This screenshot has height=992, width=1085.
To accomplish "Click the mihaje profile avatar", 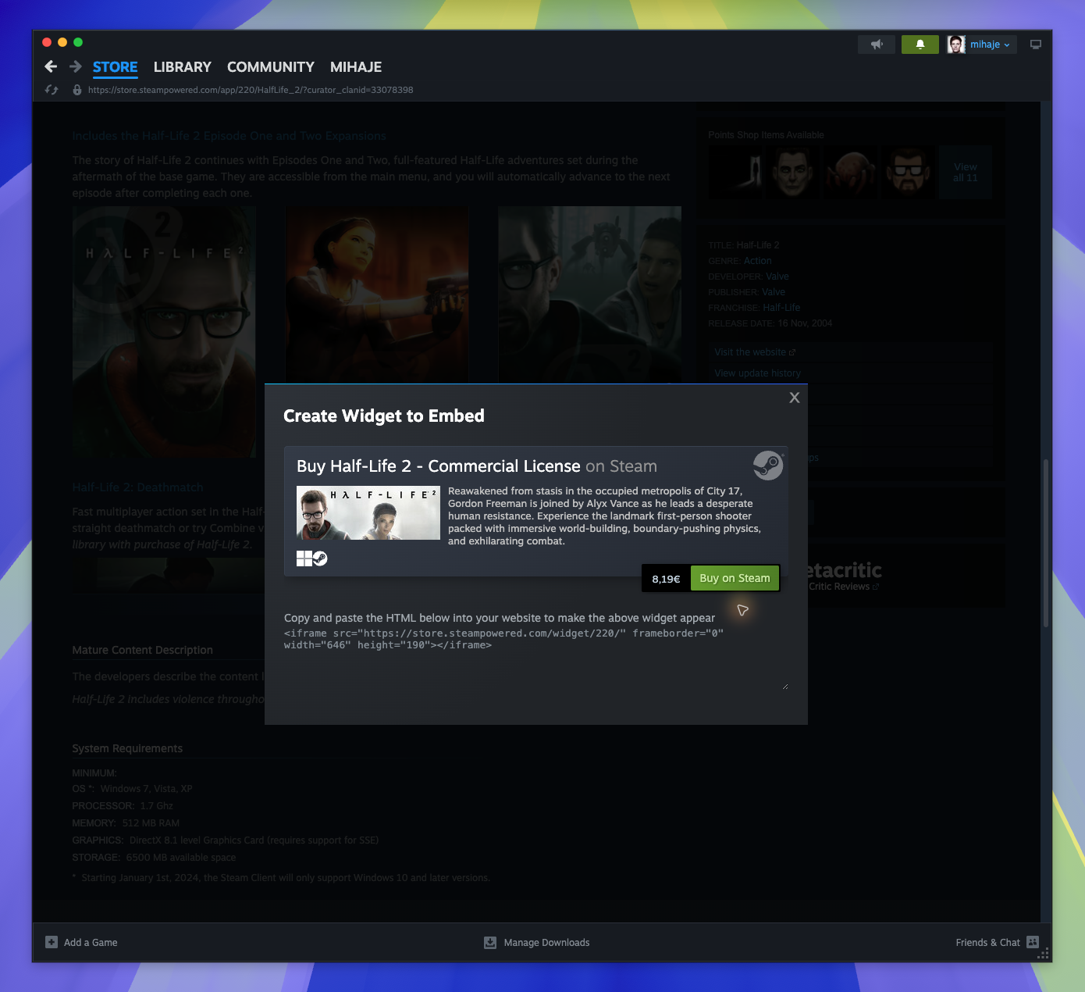I will coord(956,45).
